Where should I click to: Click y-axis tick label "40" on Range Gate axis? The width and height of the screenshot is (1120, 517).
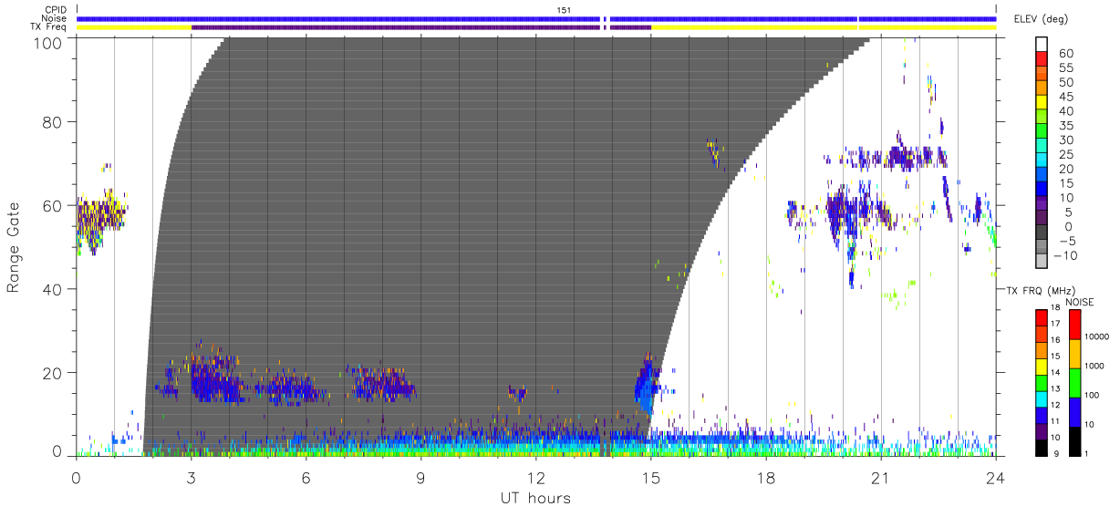coord(53,289)
